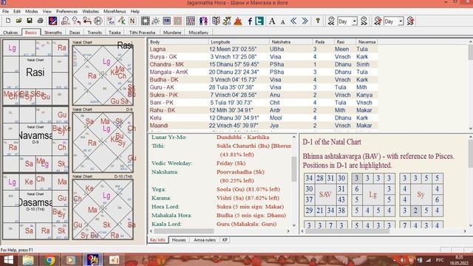473x266 pixels.
Task: Open the Windows Start button
Action: (8, 260)
